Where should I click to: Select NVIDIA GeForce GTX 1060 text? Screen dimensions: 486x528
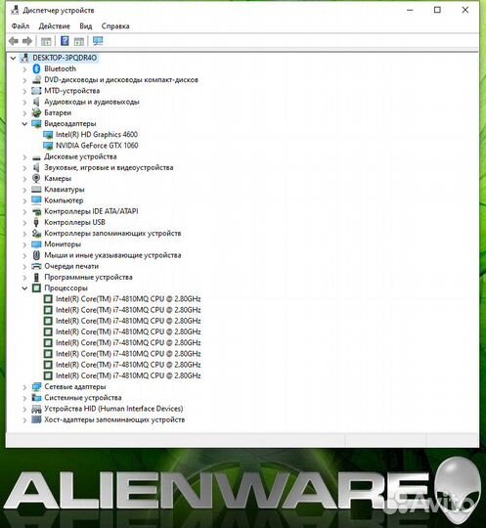click(97, 146)
